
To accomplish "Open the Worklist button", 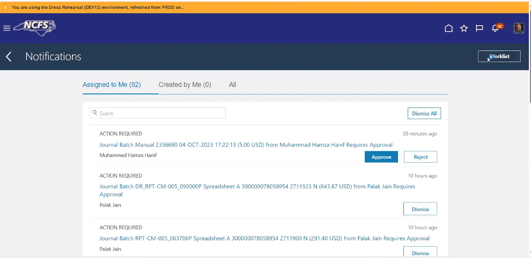I will point(499,56).
